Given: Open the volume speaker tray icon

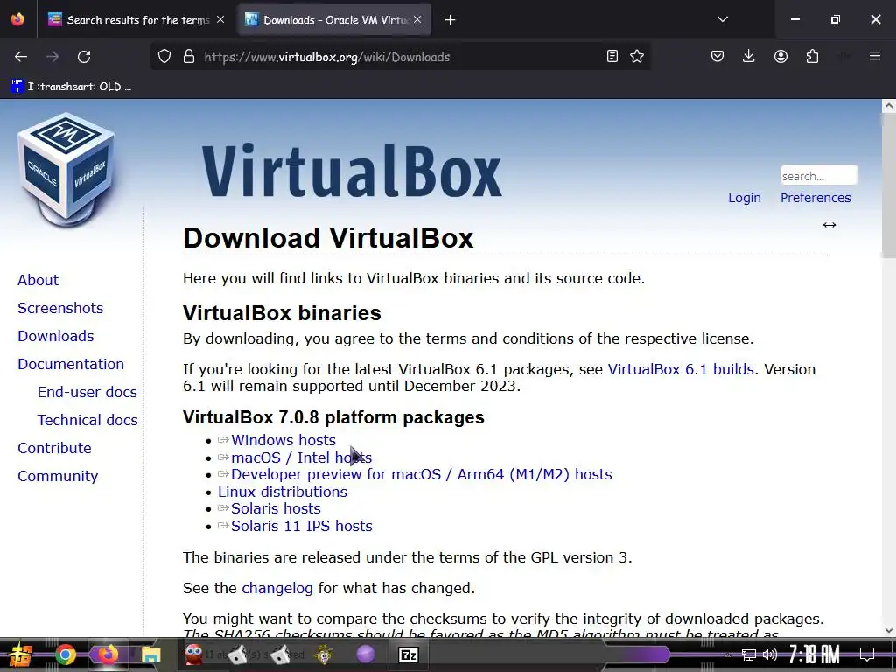Looking at the screenshot, I should pyautogui.click(x=770, y=654).
